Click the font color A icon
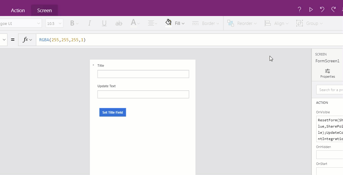 coord(133,23)
